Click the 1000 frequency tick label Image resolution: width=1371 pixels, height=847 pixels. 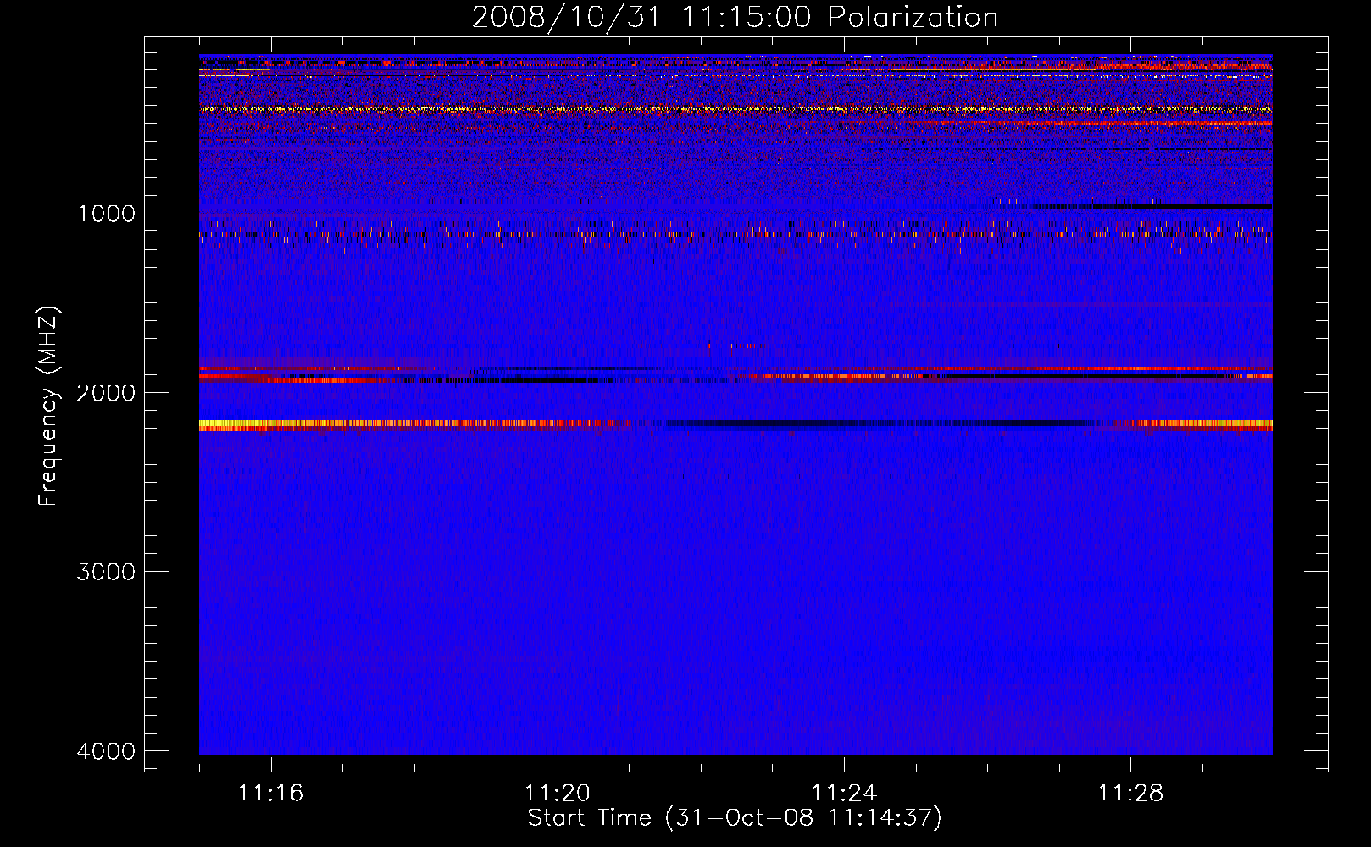click(106, 213)
